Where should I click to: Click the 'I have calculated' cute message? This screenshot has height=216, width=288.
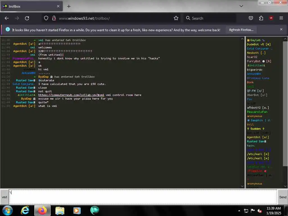pos(72,84)
